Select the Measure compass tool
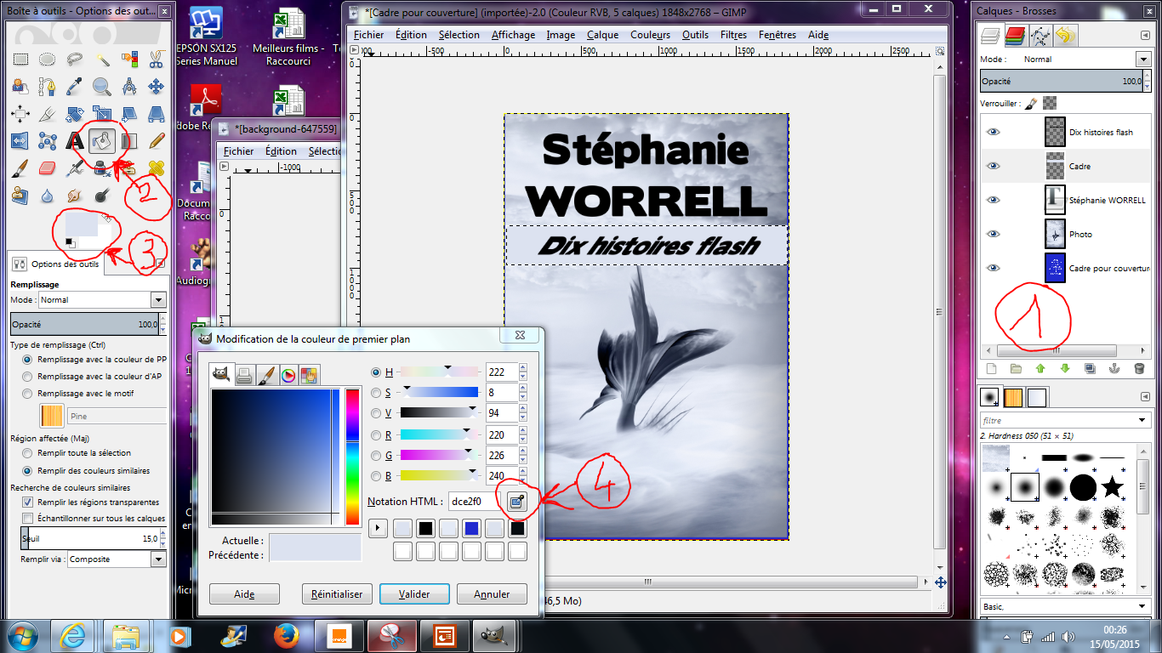The width and height of the screenshot is (1162, 653). 129,87
